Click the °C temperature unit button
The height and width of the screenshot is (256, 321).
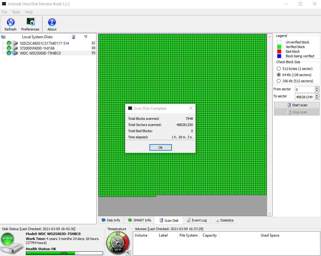[128, 253]
